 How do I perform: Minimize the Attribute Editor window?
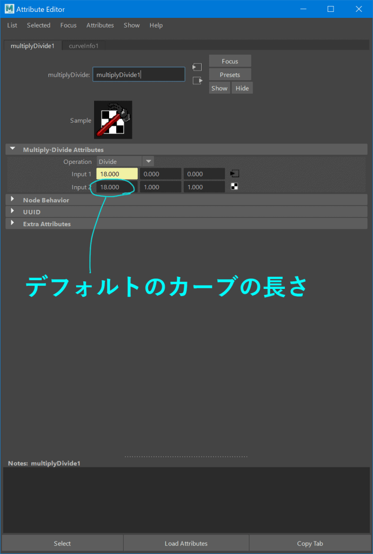point(302,9)
